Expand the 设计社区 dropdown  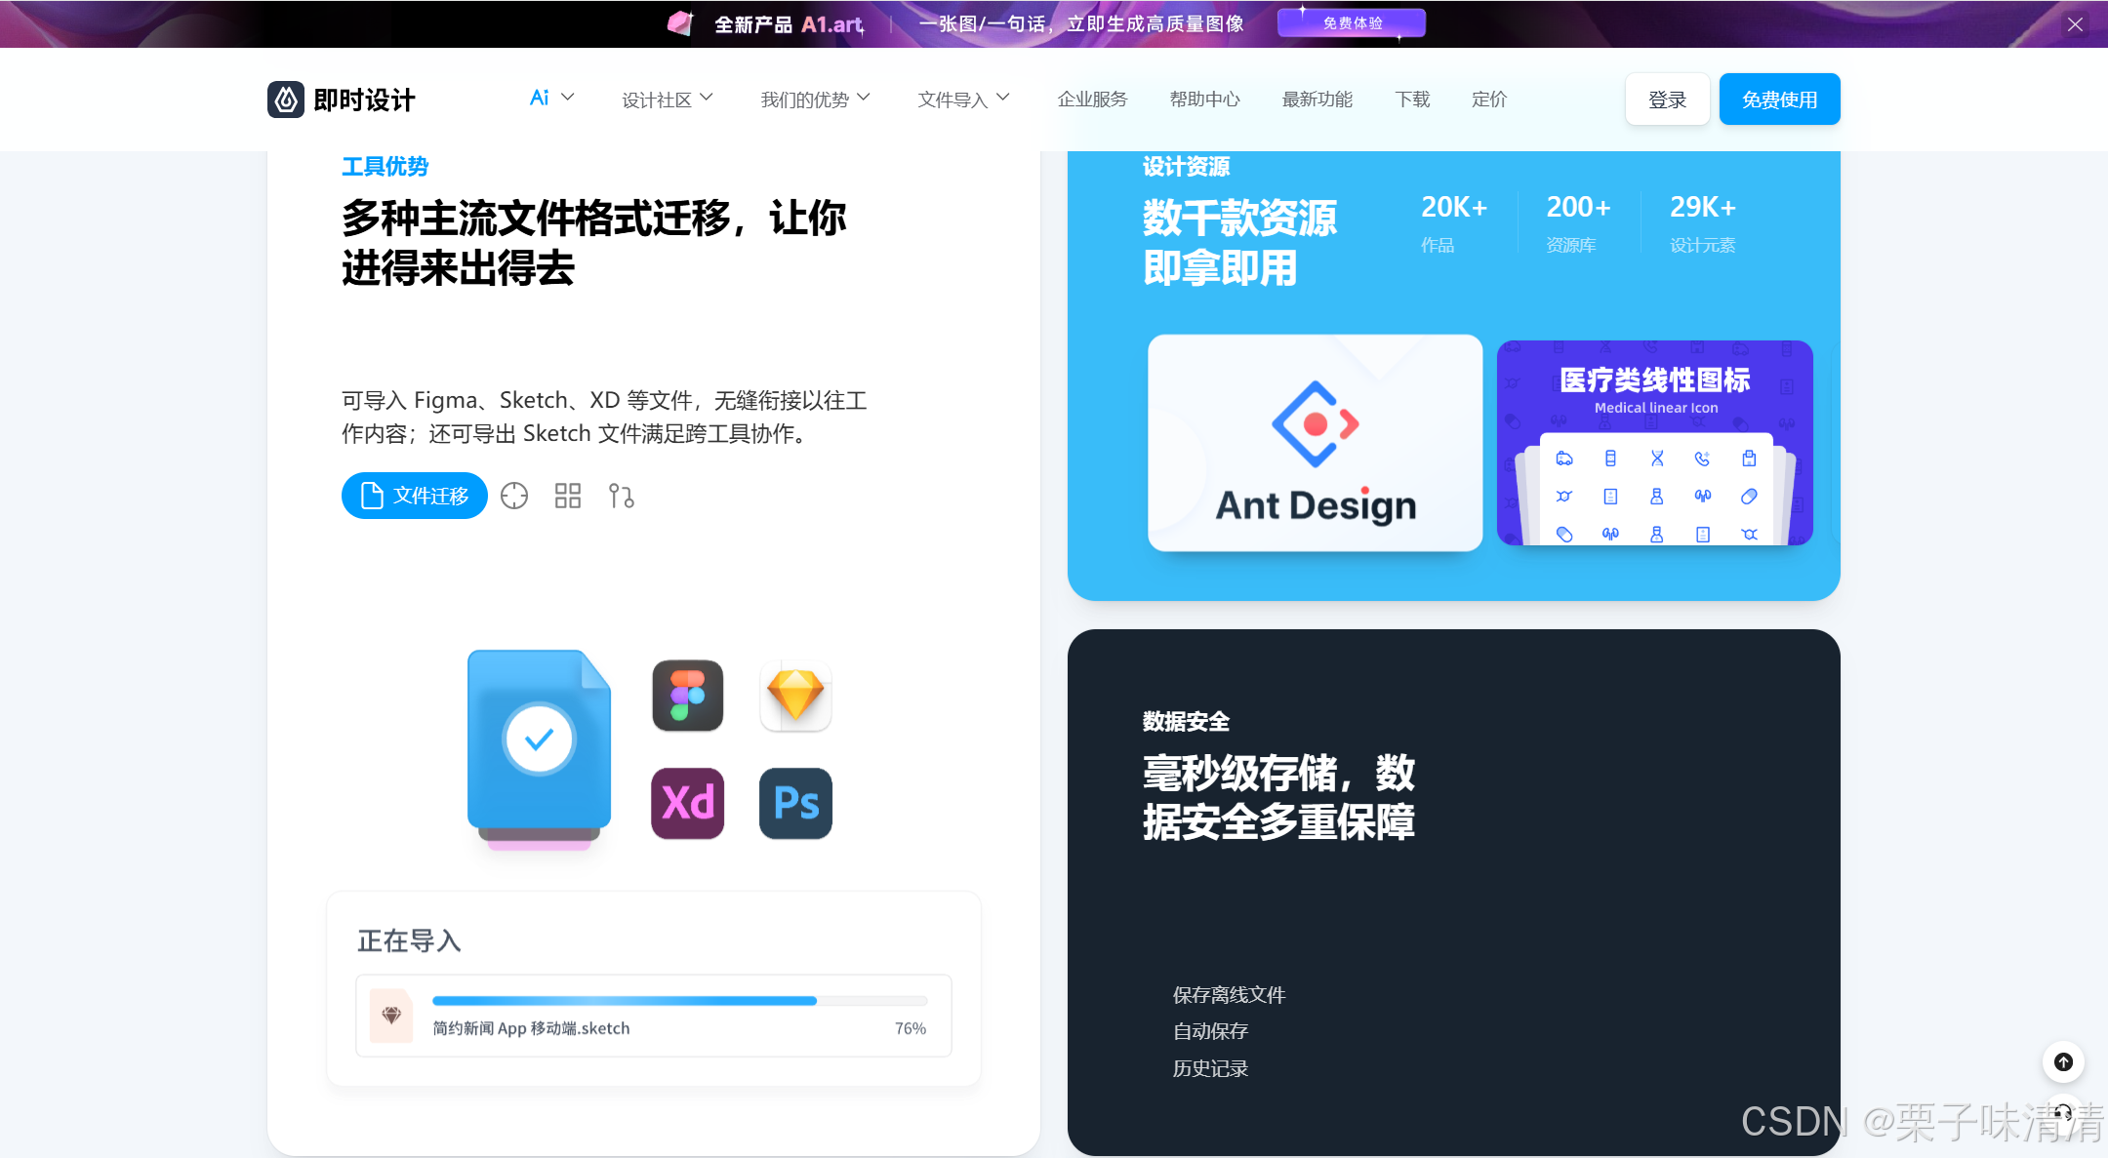coord(668,100)
